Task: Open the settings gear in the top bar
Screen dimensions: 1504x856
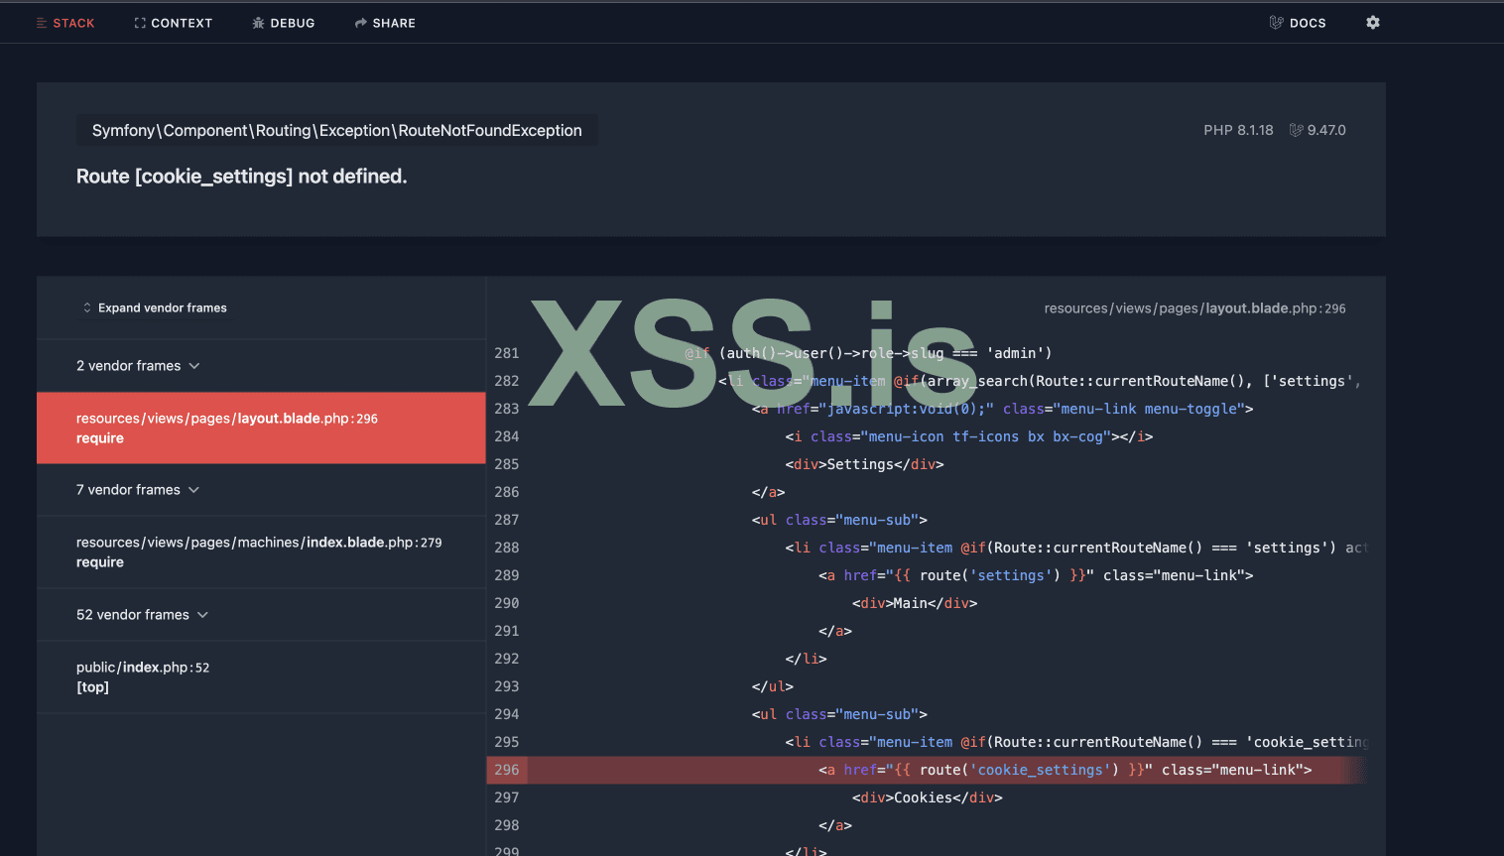Action: pyautogui.click(x=1373, y=23)
